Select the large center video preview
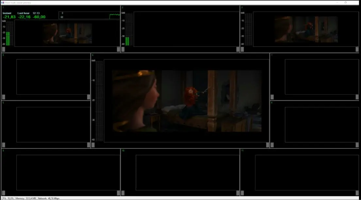Viewport: 361px width, 200px height. point(186,101)
